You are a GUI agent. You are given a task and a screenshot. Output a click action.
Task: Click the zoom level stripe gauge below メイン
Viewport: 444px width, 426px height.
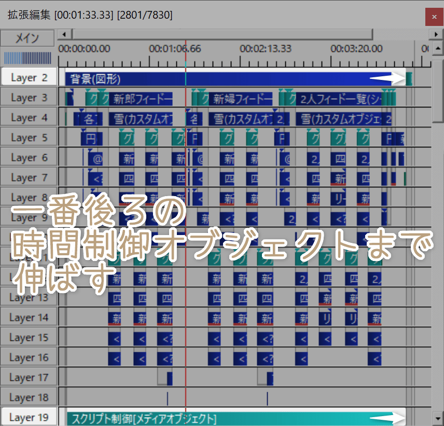(29, 57)
